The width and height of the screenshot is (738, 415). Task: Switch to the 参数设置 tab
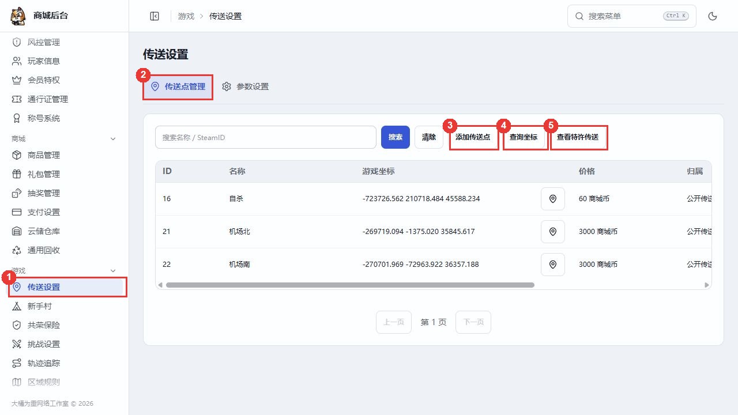[246, 86]
